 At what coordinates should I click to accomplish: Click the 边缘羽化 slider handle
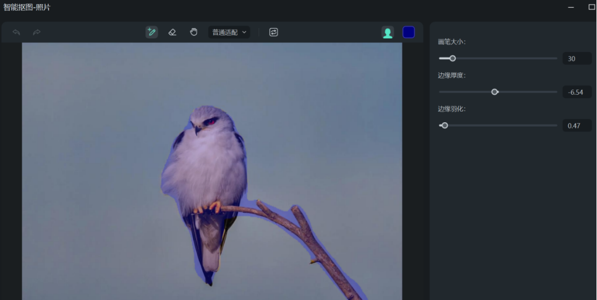[x=445, y=125]
